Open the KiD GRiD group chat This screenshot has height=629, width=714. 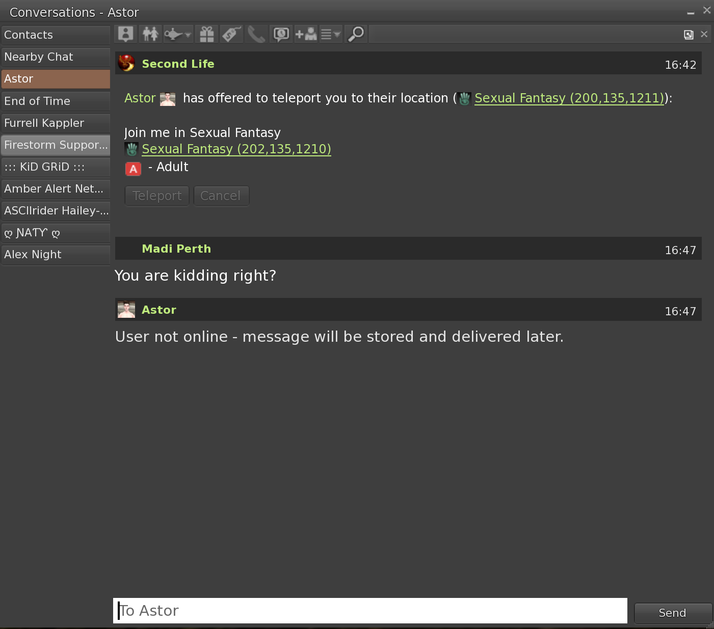coord(56,167)
